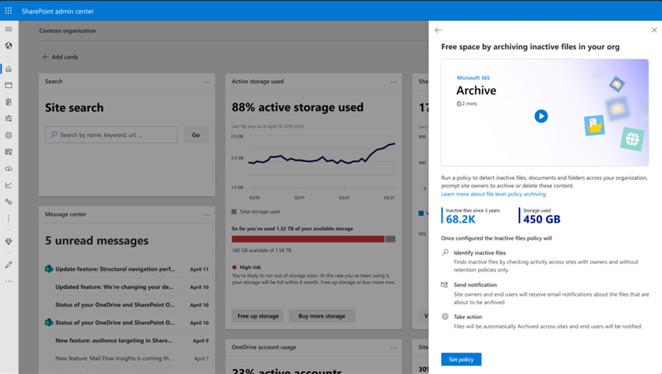
Task: Open the sliders settings icon in sidebar
Action: [x=8, y=119]
